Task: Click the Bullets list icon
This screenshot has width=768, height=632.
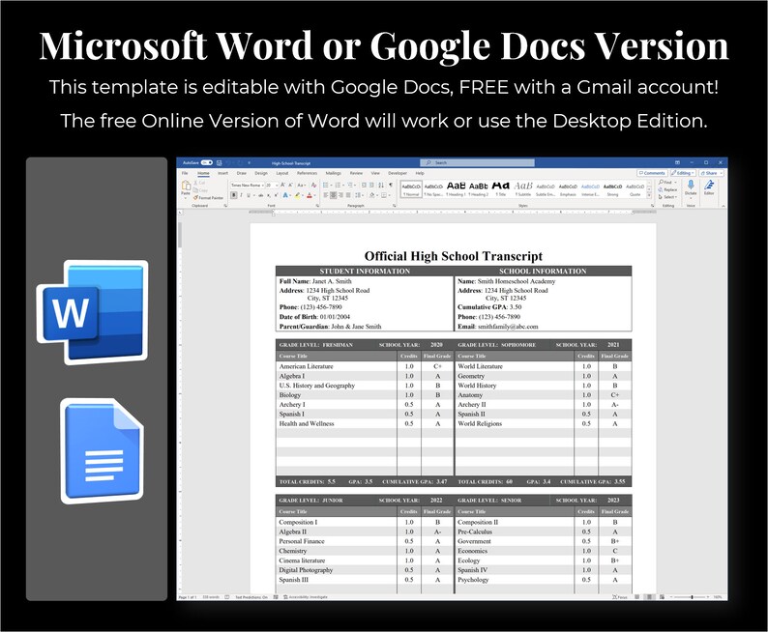Action: 325,186
